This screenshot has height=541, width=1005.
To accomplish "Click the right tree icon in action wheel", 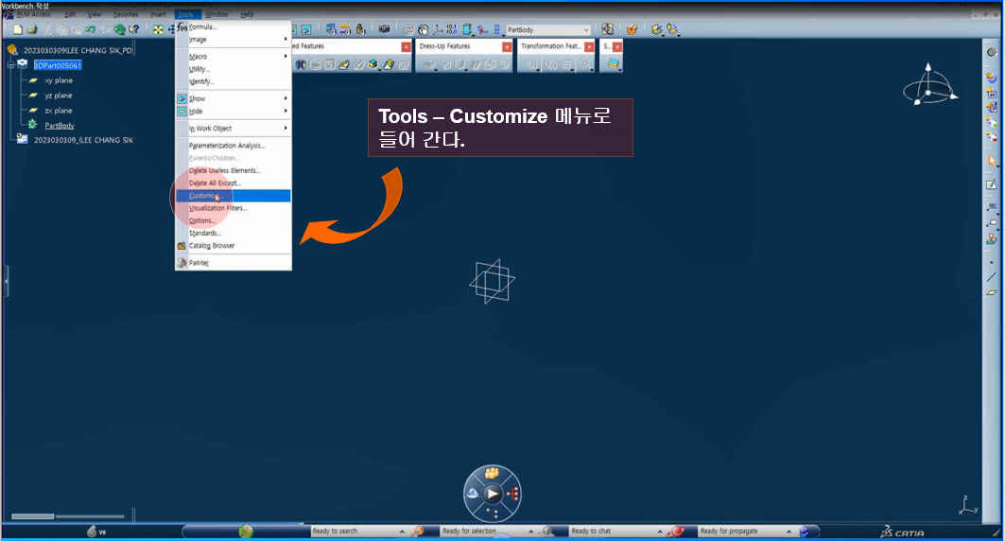I will (x=512, y=494).
